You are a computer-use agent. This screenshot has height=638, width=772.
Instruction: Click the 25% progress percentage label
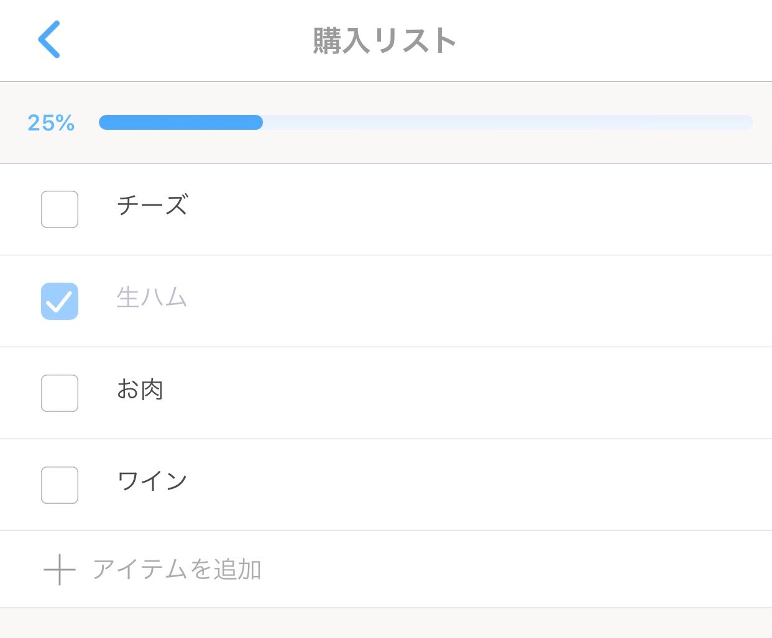point(50,123)
